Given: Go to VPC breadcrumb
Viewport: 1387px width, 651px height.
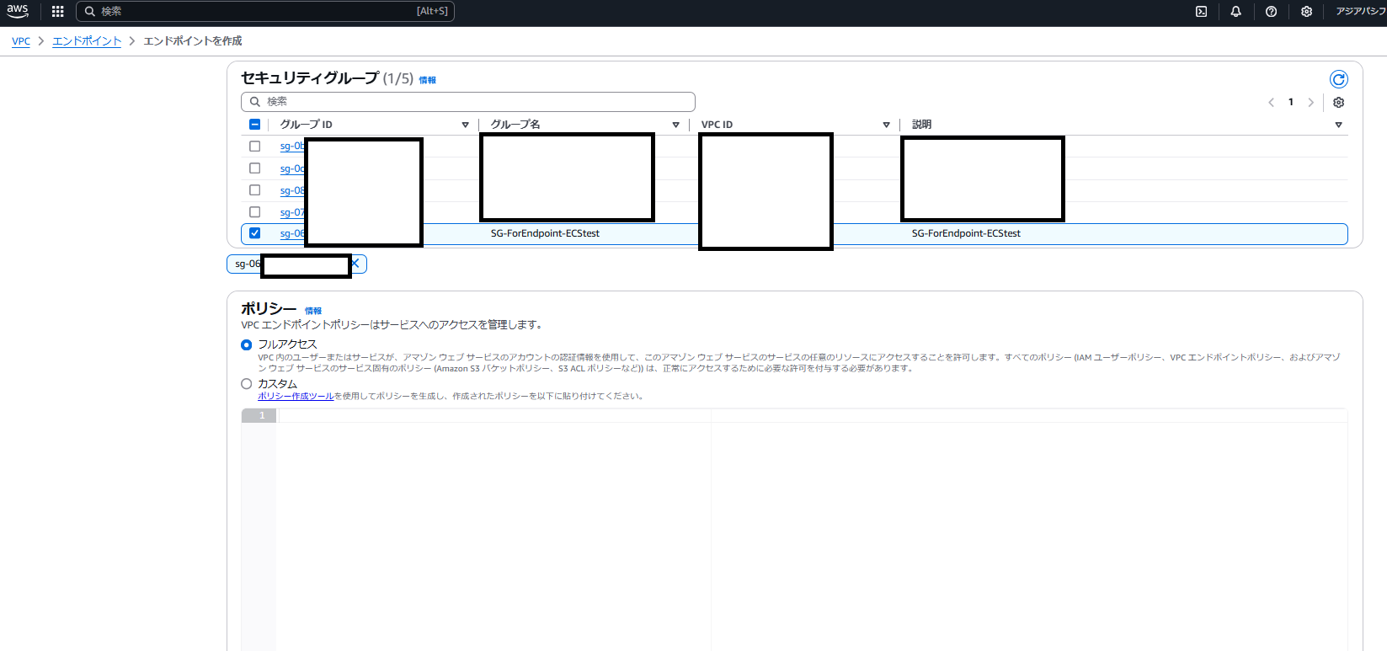Looking at the screenshot, I should point(21,41).
